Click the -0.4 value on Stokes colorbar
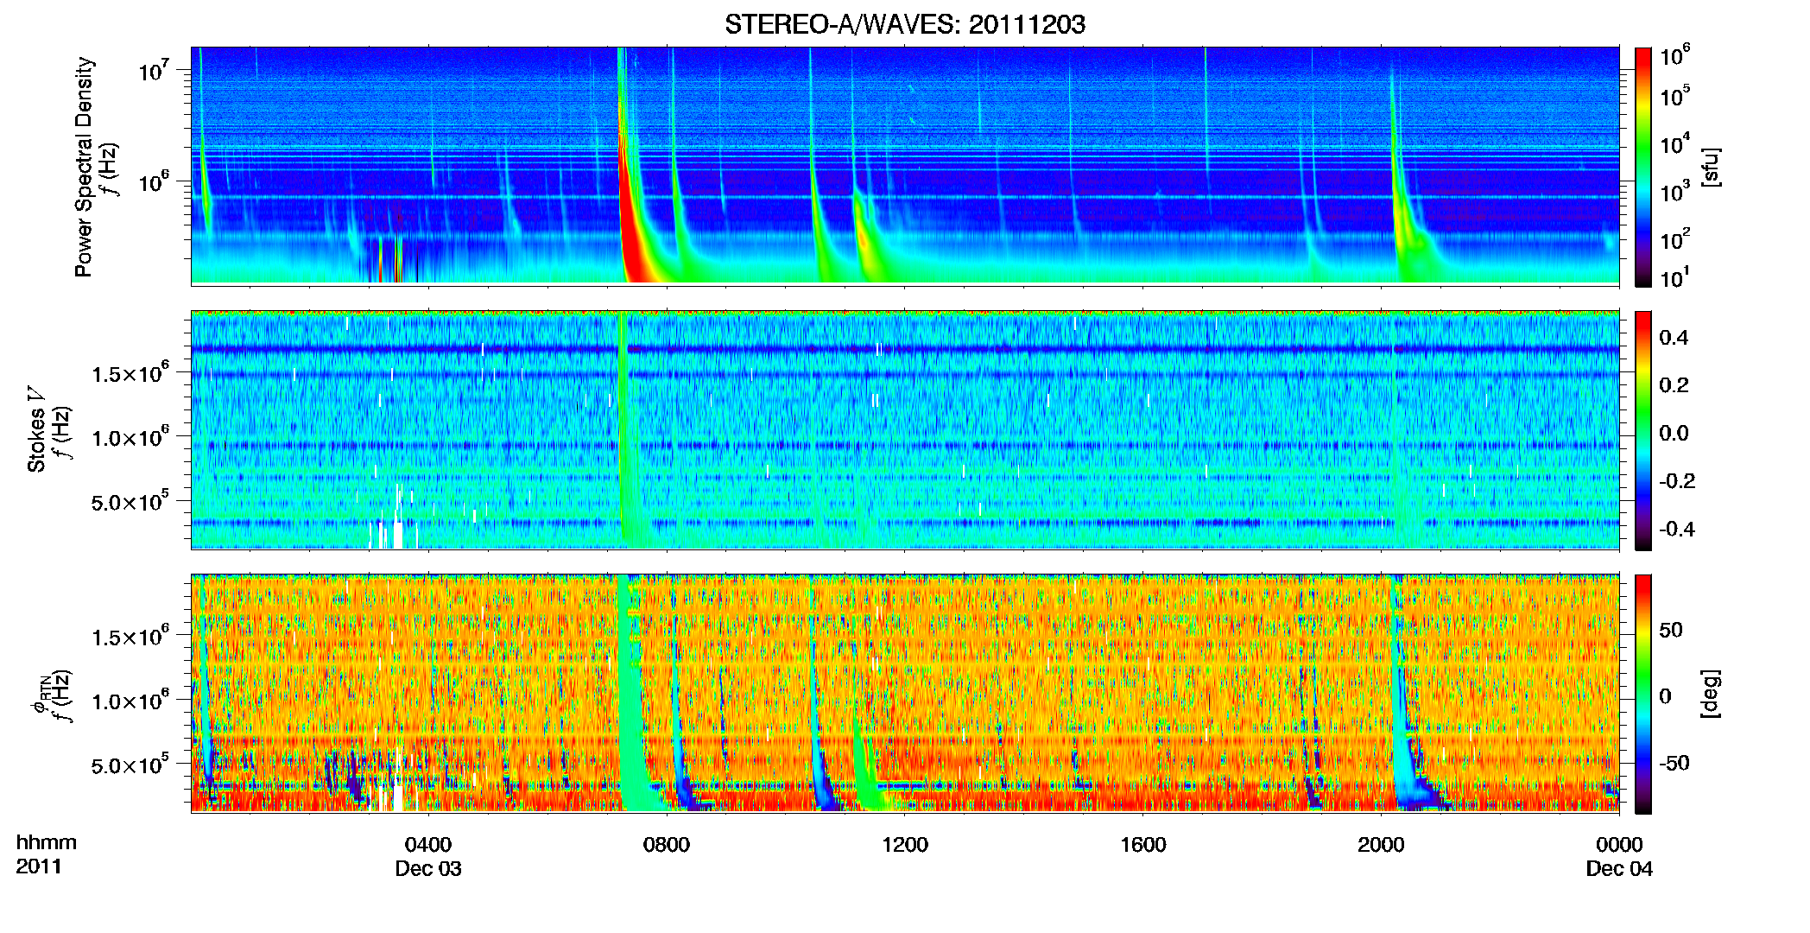 click(1677, 529)
